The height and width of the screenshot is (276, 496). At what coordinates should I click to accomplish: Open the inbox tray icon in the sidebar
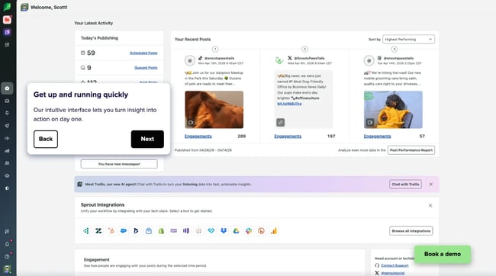pos(7,101)
